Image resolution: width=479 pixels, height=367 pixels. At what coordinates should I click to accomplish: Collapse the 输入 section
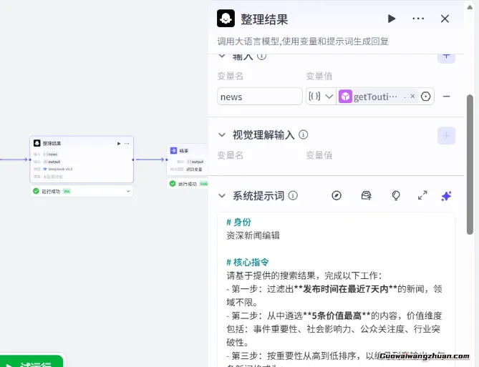pos(222,57)
